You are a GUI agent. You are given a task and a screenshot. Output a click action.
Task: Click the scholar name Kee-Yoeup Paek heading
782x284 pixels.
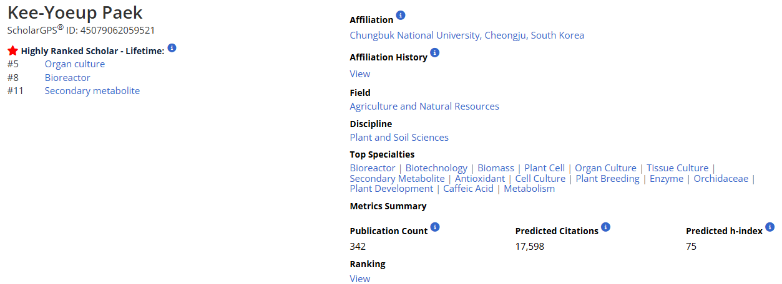75,12
